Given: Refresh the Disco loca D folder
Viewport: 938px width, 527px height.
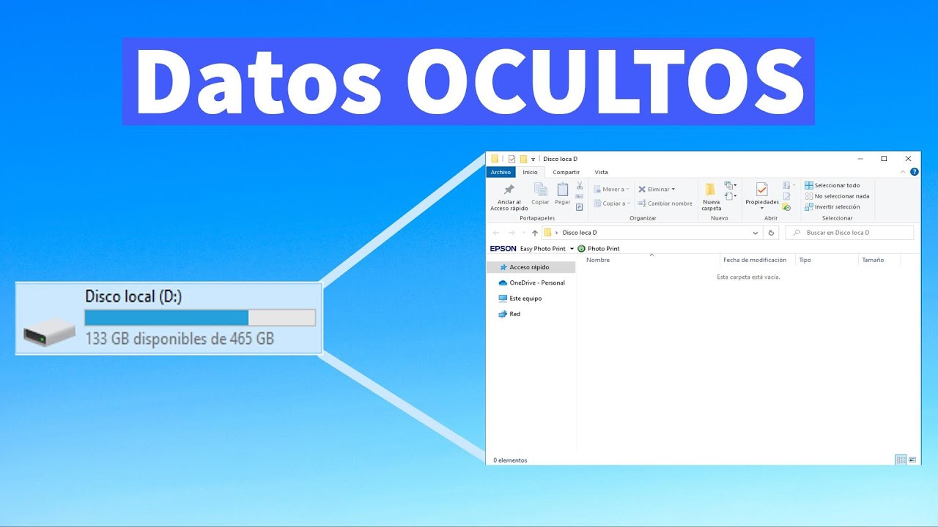Looking at the screenshot, I should coord(770,233).
